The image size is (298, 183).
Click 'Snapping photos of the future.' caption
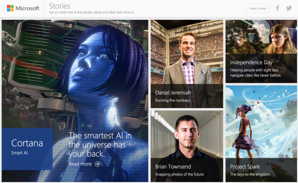[180, 174]
